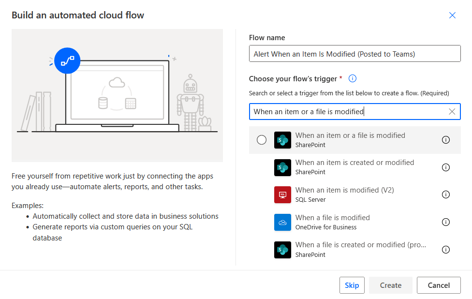Click the laptop automation illustration
This screenshot has height=299, width=472.
coord(117,95)
